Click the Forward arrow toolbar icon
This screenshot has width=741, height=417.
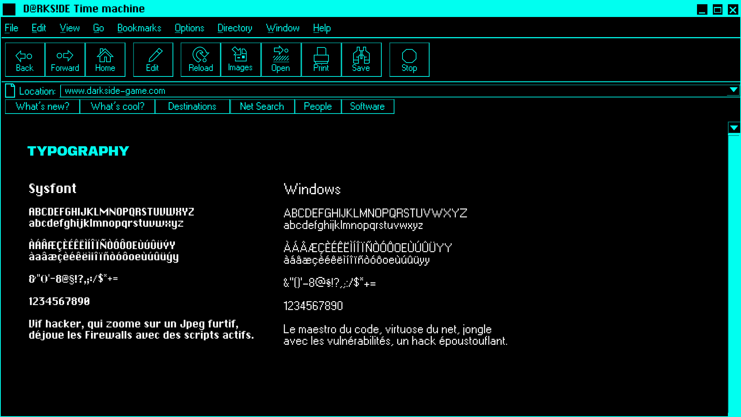pyautogui.click(x=65, y=56)
